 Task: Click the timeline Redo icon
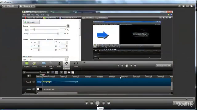point(57,72)
